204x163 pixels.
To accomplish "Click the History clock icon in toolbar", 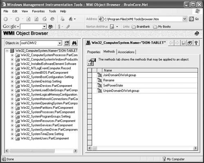I will click(52, 19).
